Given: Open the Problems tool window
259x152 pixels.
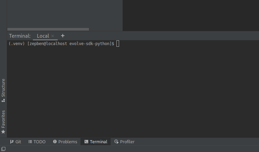Looking at the screenshot, I should click(x=67, y=142).
